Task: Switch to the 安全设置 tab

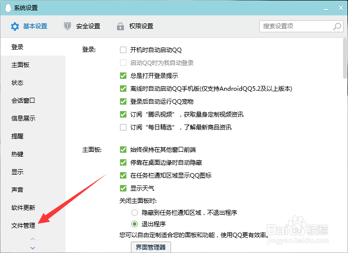Action: [82, 26]
